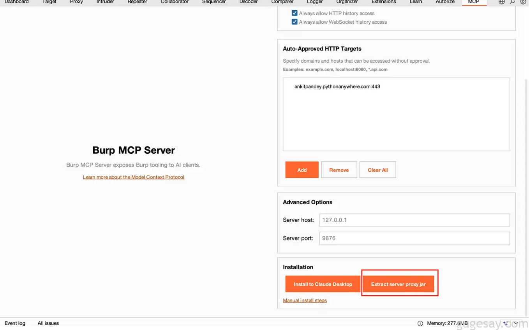Open search using the magnifier icon
This screenshot has height=330, width=529.
pyautogui.click(x=513, y=2)
